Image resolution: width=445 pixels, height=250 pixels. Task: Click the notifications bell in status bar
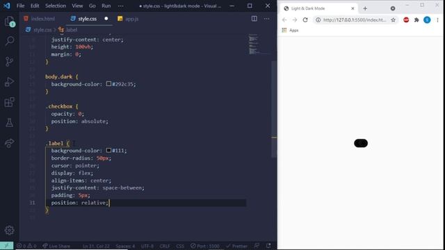tap(268, 246)
